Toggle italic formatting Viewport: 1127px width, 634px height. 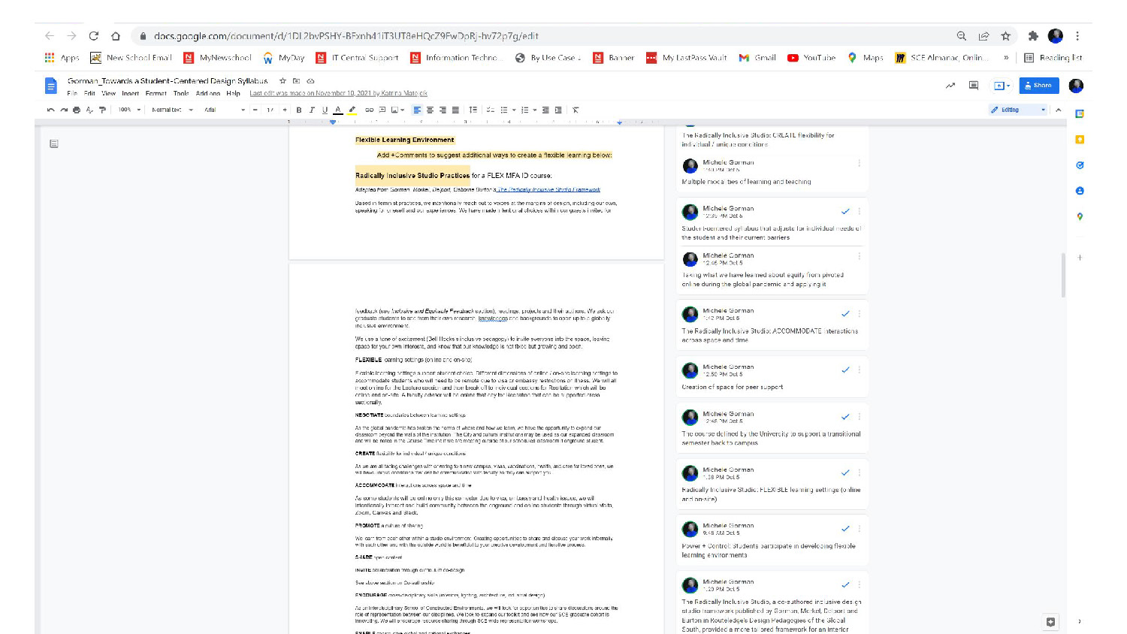pyautogui.click(x=312, y=110)
